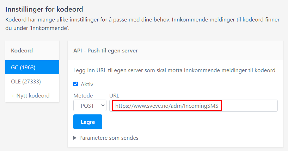
Task: Switch to the OLE (27333) keyword
Action: point(26,82)
